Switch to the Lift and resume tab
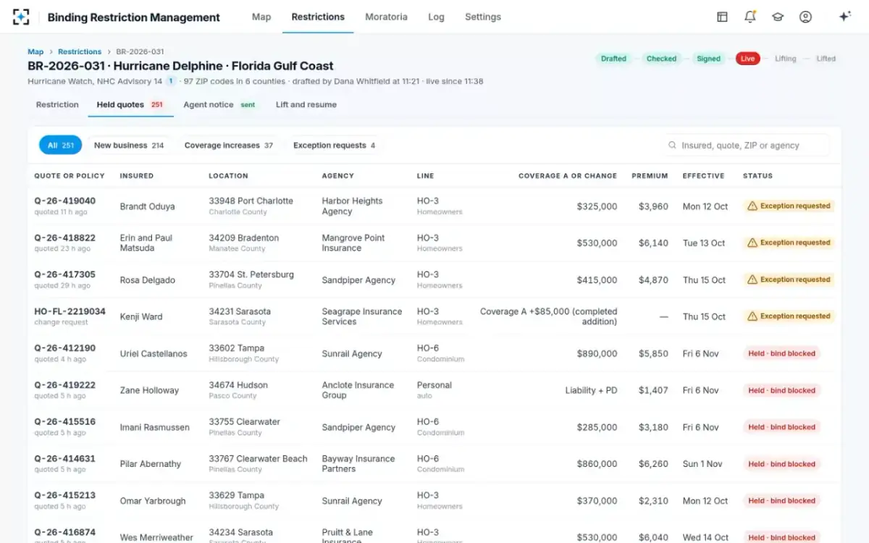 pyautogui.click(x=306, y=105)
